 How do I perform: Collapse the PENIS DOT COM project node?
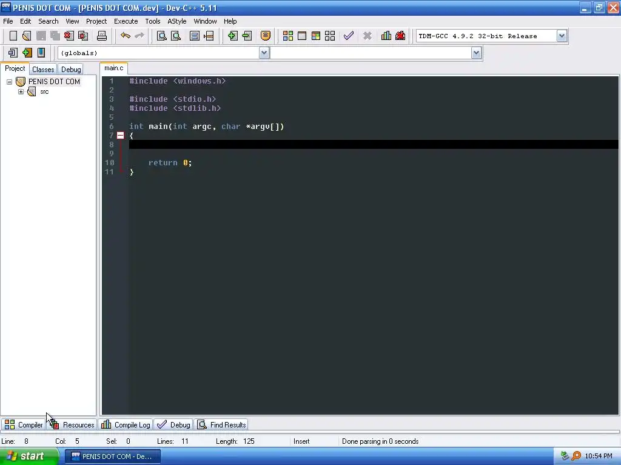pyautogui.click(x=10, y=82)
